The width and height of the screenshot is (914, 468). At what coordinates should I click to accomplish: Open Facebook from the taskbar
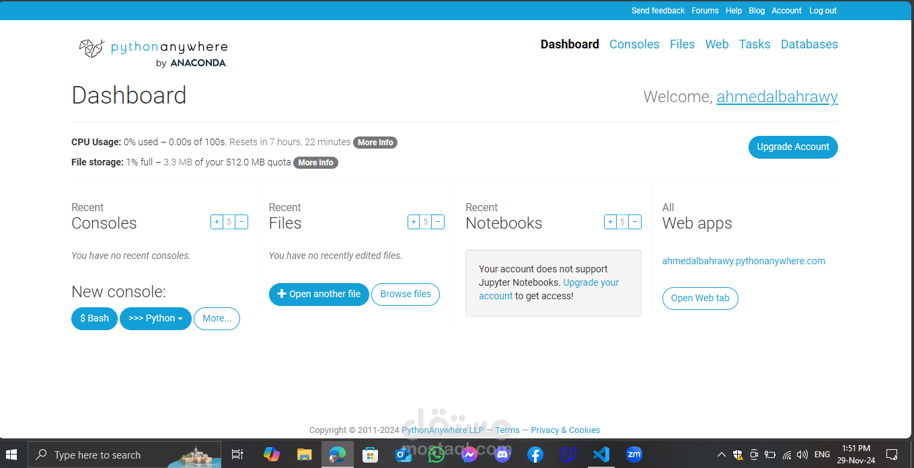tap(535, 455)
